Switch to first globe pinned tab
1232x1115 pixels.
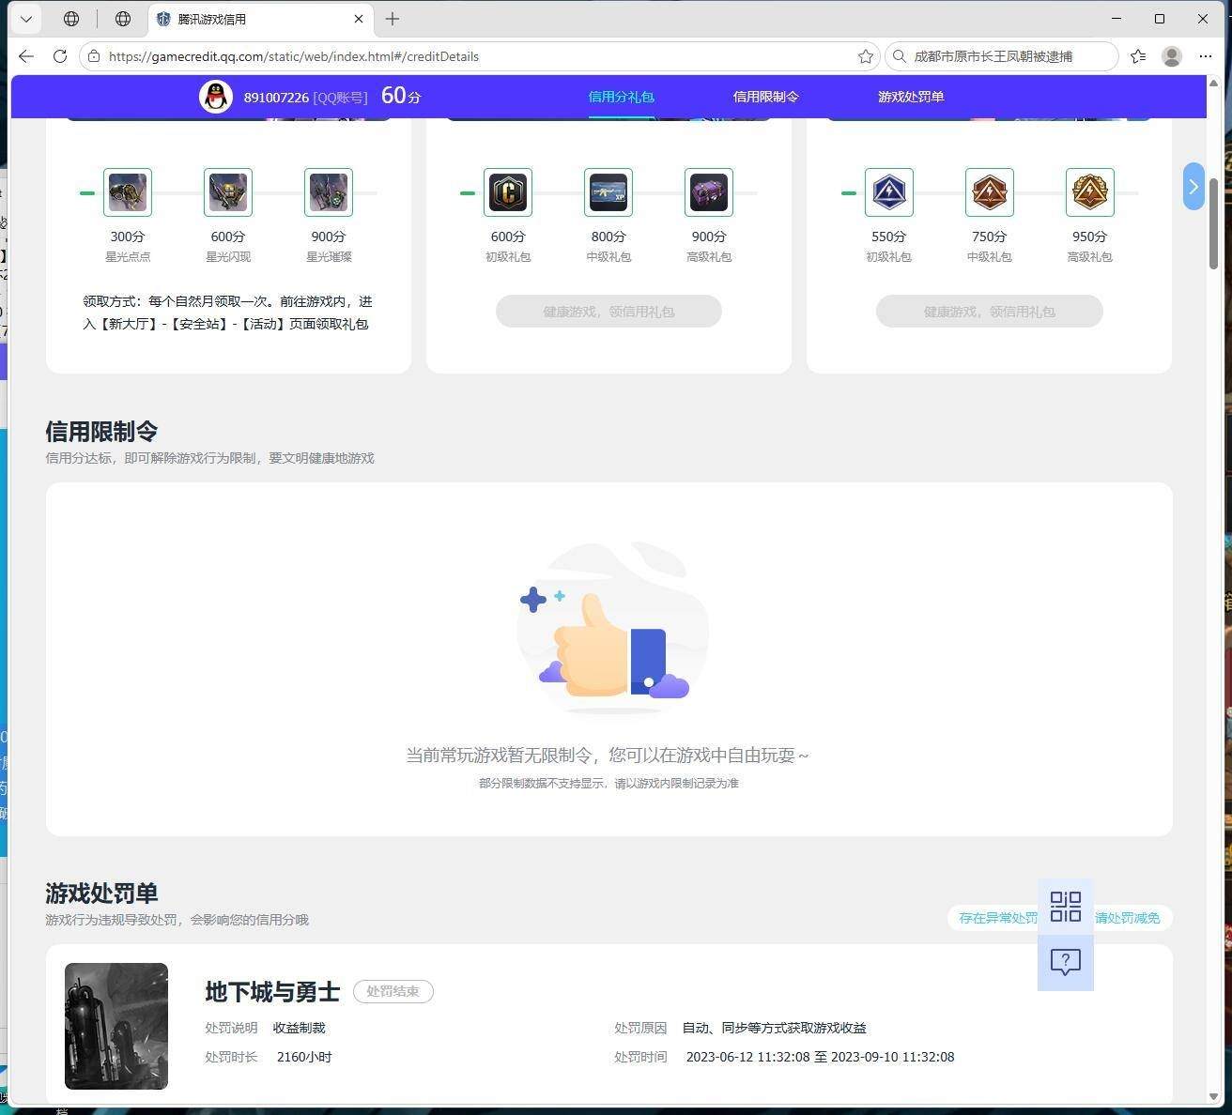click(71, 19)
